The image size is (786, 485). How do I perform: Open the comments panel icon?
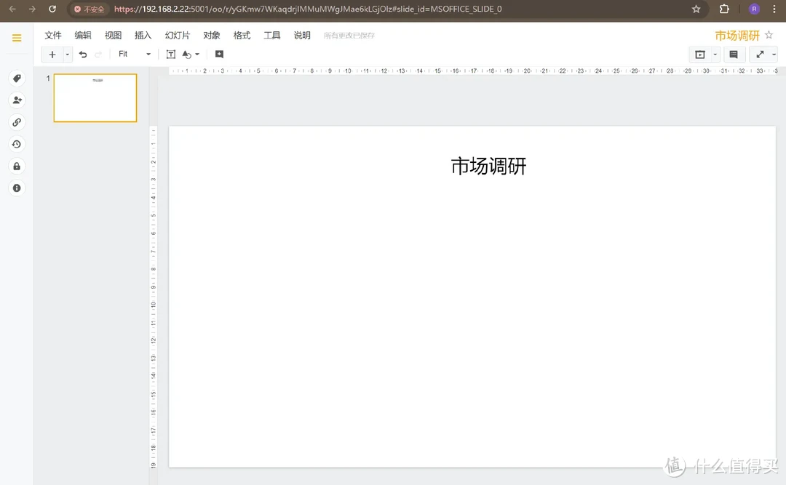pyautogui.click(x=733, y=54)
